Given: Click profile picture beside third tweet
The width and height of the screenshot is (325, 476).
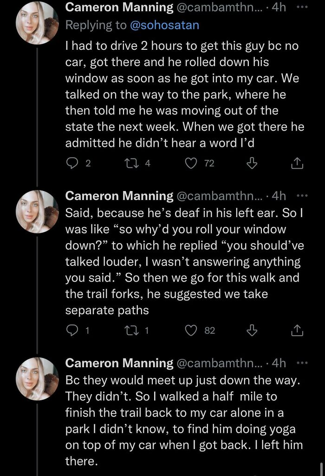Looking at the screenshot, I should (37, 379).
